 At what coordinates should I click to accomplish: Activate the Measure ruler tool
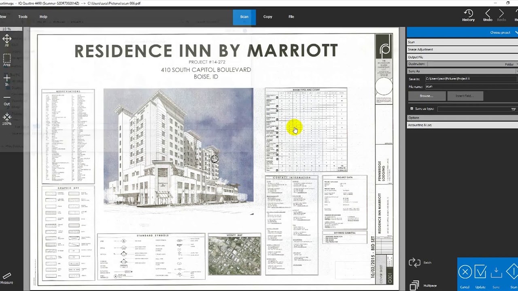pyautogui.click(x=6, y=278)
